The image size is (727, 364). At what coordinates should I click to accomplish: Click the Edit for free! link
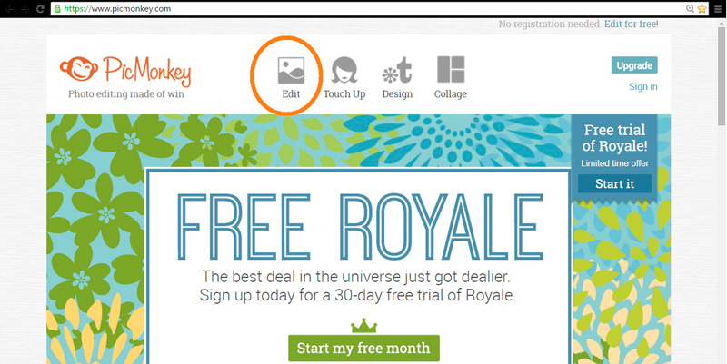pos(631,25)
